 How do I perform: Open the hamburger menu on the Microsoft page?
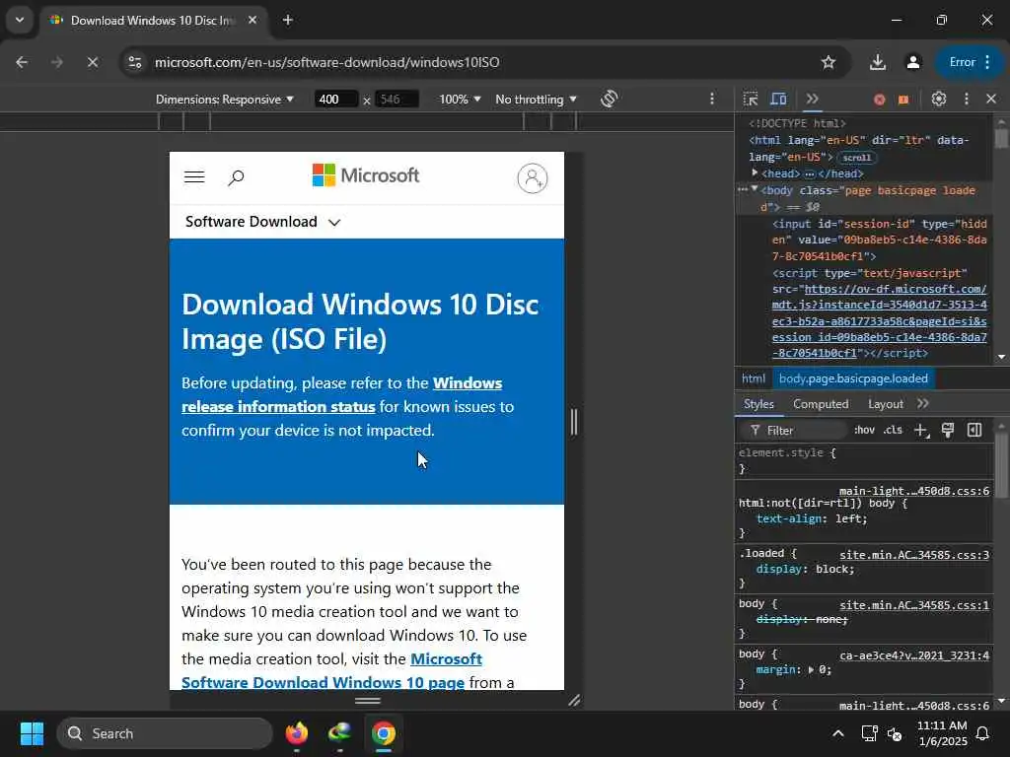coord(194,177)
